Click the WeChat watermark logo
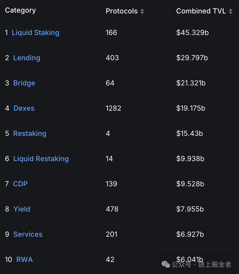The image size is (239, 274). 166,264
